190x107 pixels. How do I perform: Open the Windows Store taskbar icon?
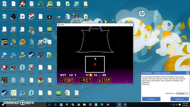click(61, 105)
